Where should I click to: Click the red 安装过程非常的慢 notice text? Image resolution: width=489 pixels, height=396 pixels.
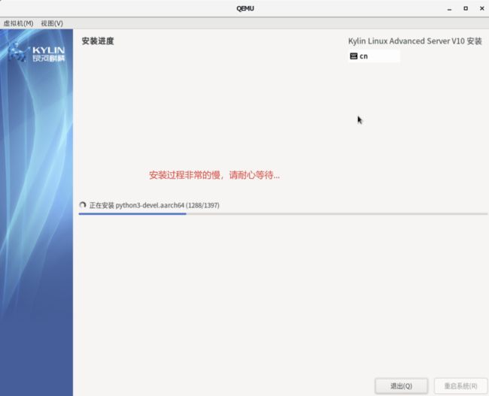click(x=214, y=175)
